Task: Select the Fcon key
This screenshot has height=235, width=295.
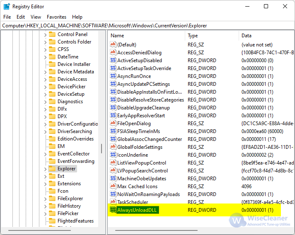Action: pyautogui.click(x=63, y=191)
